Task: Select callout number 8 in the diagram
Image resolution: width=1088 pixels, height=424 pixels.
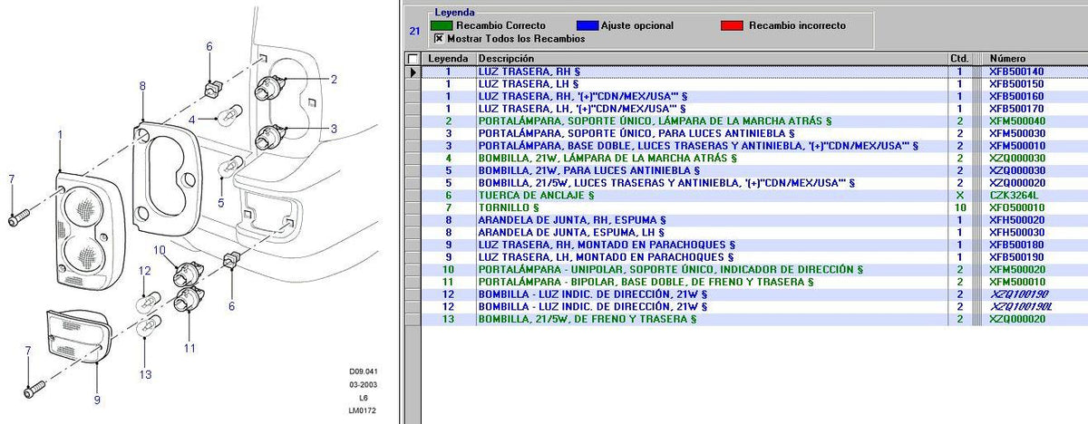Action: coord(142,85)
